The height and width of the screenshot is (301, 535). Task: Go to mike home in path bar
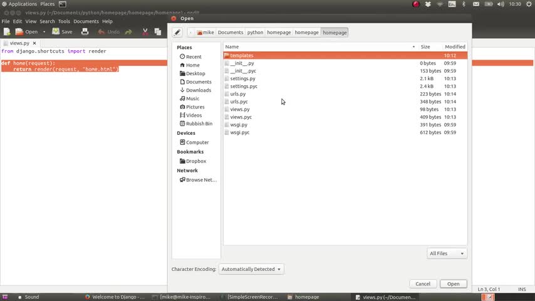pyautogui.click(x=205, y=33)
